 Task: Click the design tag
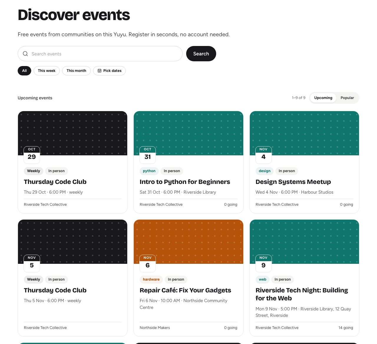click(x=264, y=171)
